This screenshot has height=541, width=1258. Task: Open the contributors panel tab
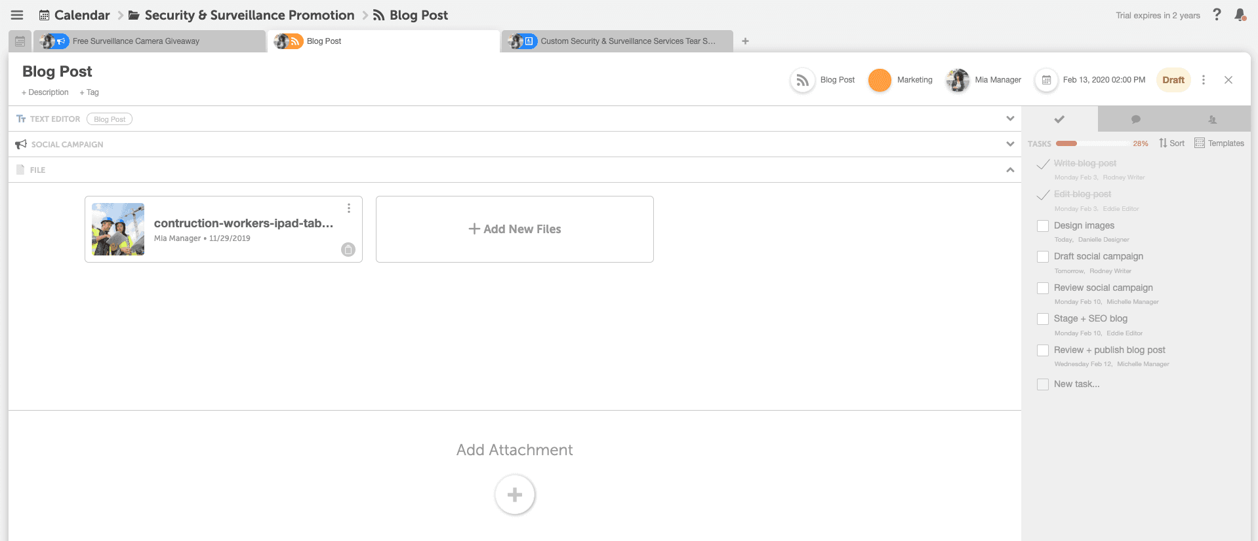tap(1212, 119)
